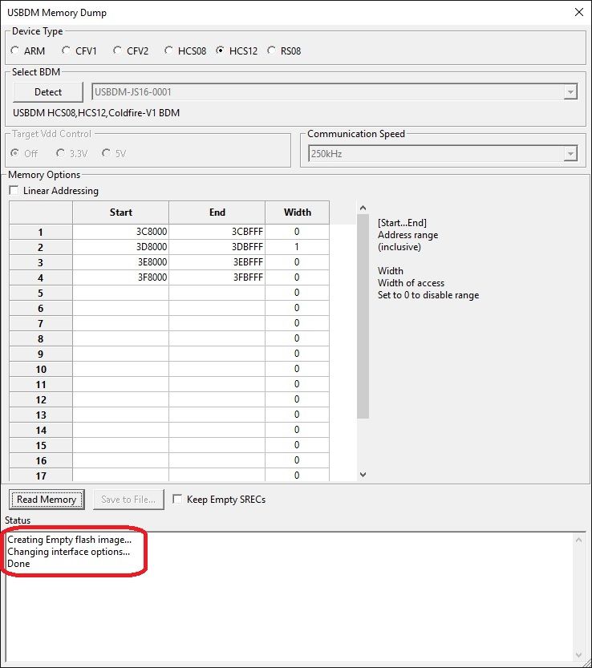Choose Off for target Vdd control

(24, 153)
